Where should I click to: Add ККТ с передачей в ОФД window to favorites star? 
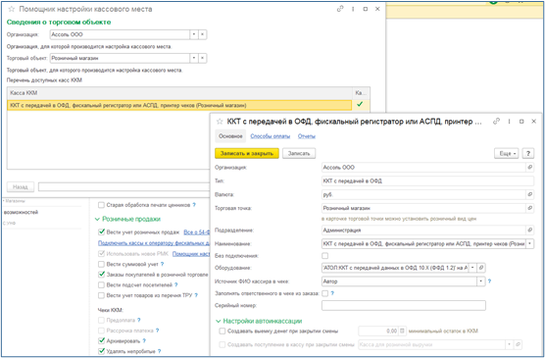220,121
